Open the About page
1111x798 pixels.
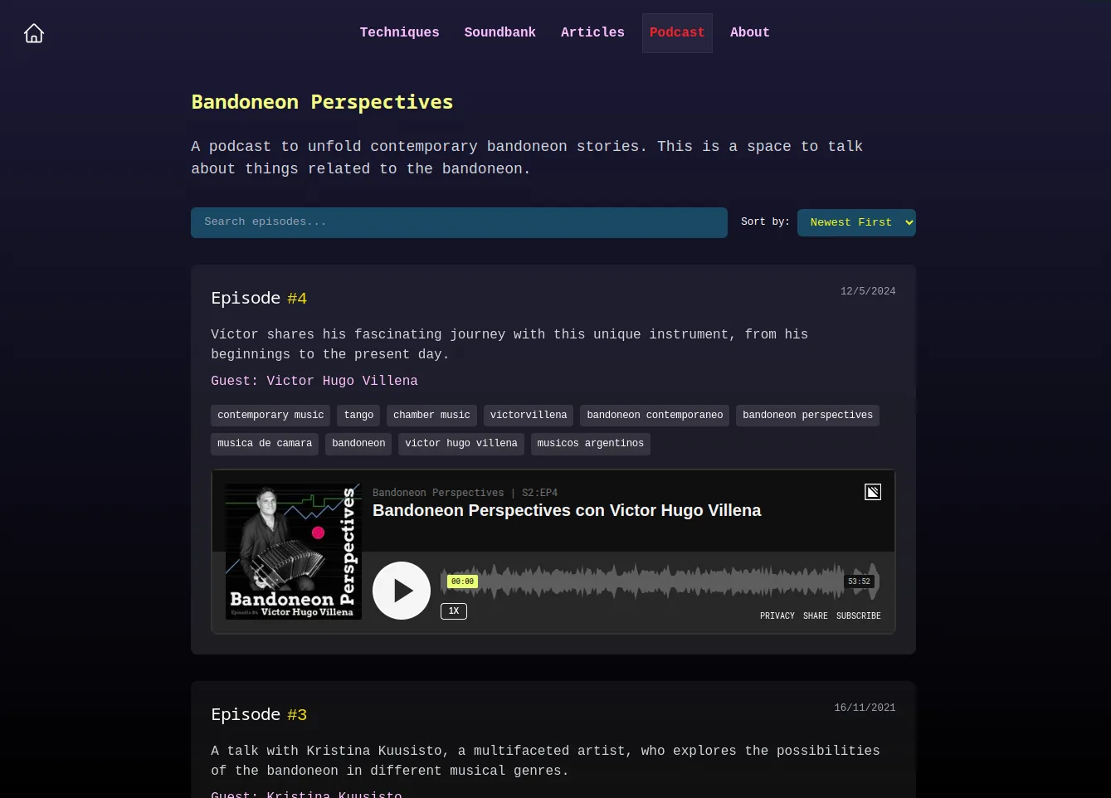pyautogui.click(x=749, y=33)
